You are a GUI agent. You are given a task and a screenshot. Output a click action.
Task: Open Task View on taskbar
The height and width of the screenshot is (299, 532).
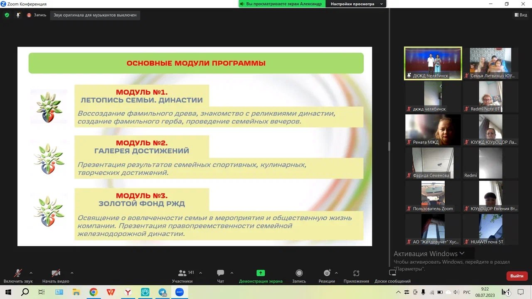click(42, 292)
